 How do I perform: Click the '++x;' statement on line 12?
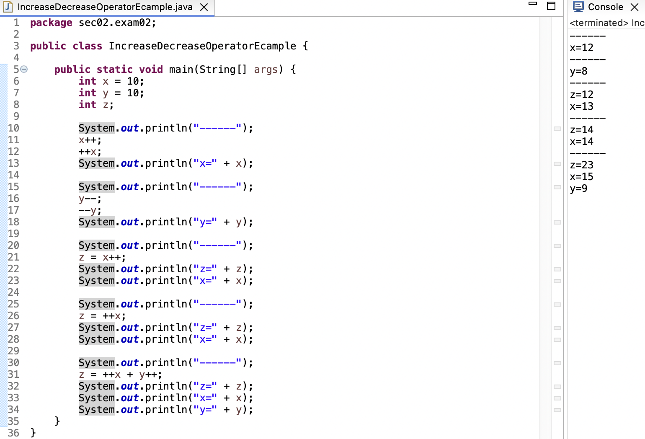90,152
